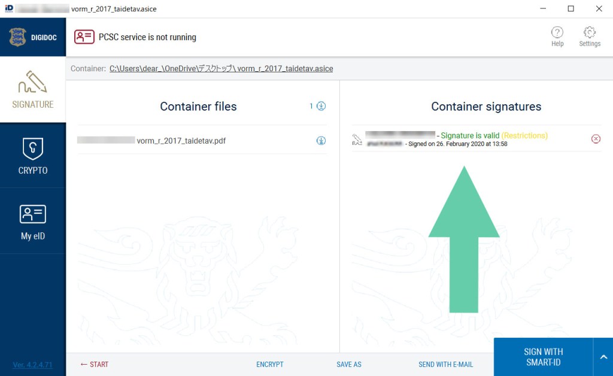
Task: Click Encrypt button
Action: (x=270, y=364)
